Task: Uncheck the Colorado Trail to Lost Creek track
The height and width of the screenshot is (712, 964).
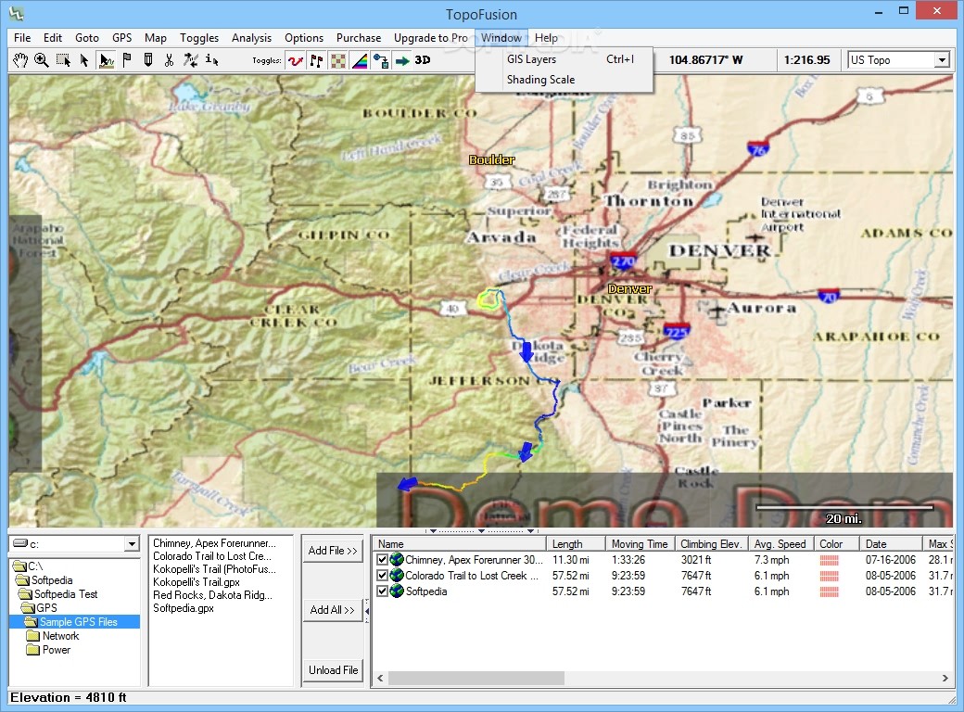Action: (x=383, y=576)
